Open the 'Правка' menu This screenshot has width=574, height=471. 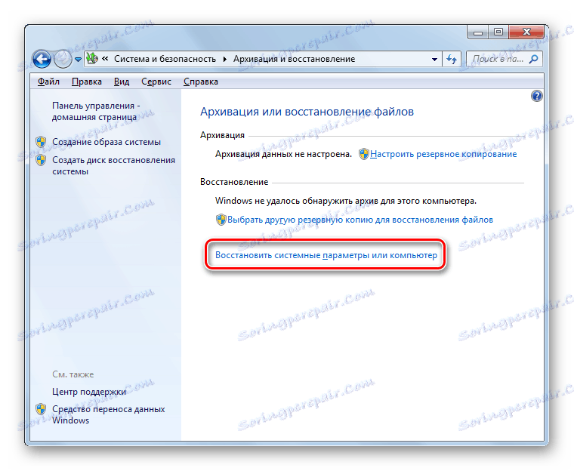pos(86,82)
